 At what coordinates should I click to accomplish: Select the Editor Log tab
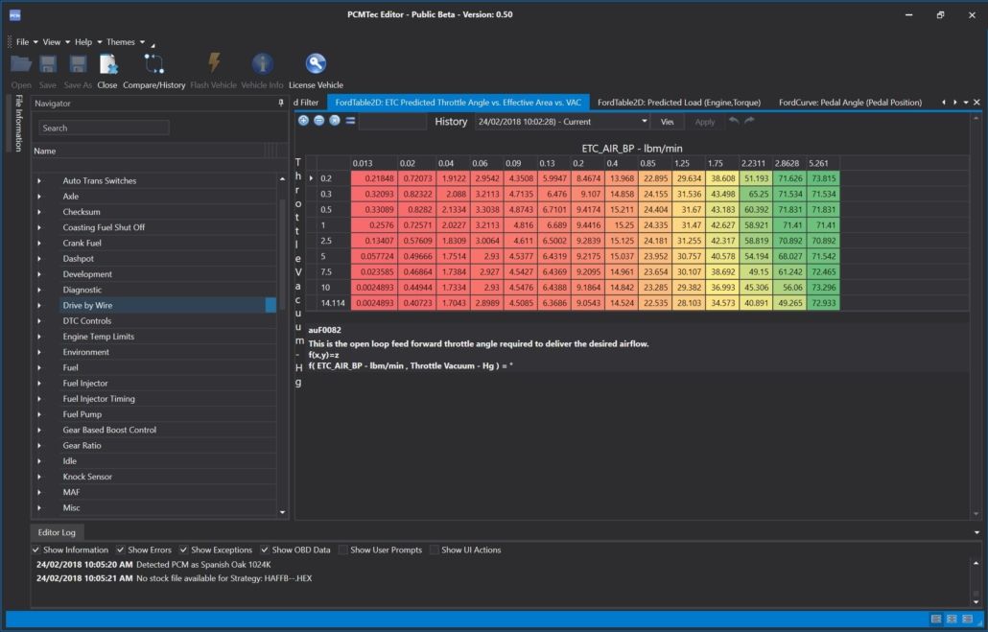pyautogui.click(x=57, y=532)
